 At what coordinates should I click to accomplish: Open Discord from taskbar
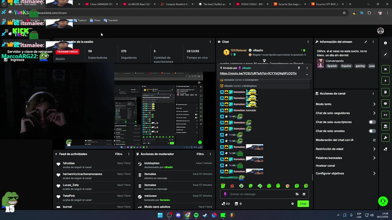coord(178,215)
